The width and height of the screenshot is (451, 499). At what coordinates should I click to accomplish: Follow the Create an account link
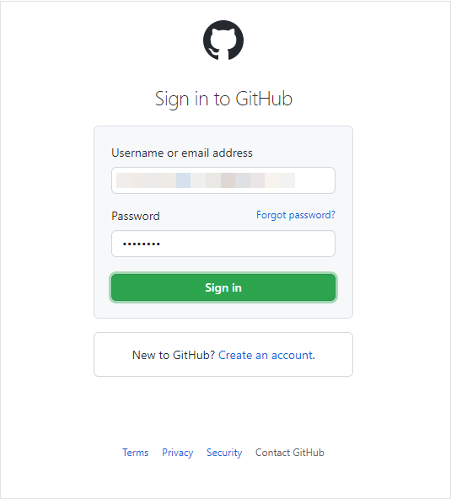pos(266,355)
